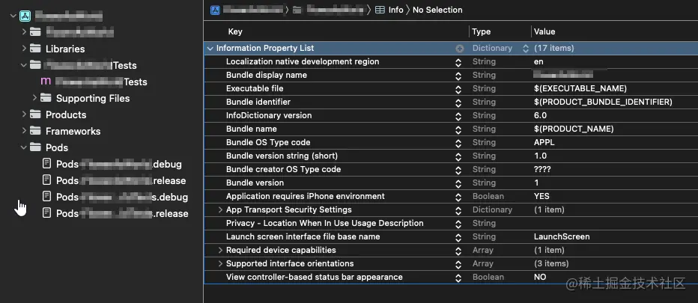Viewport: 698px width, 303px height.
Task: Collapse the Pods folder
Action: [x=25, y=147]
